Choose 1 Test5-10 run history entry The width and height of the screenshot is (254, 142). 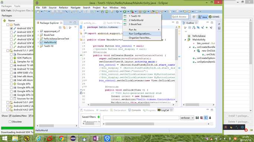coord(142,16)
